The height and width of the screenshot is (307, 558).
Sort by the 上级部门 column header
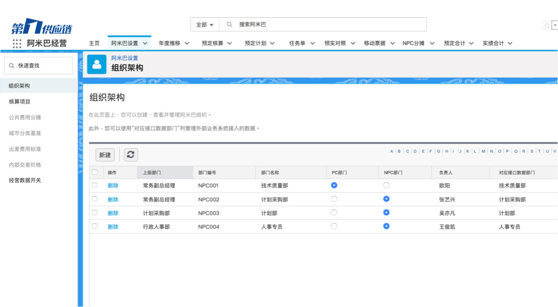pos(165,173)
